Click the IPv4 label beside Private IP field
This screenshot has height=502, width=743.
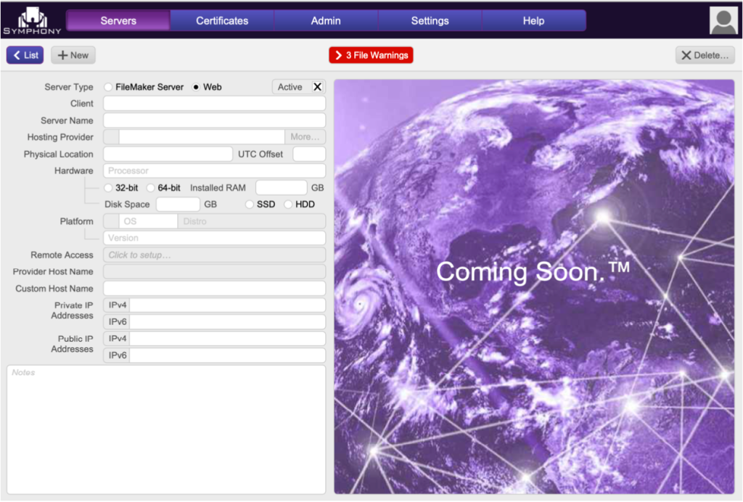(116, 305)
